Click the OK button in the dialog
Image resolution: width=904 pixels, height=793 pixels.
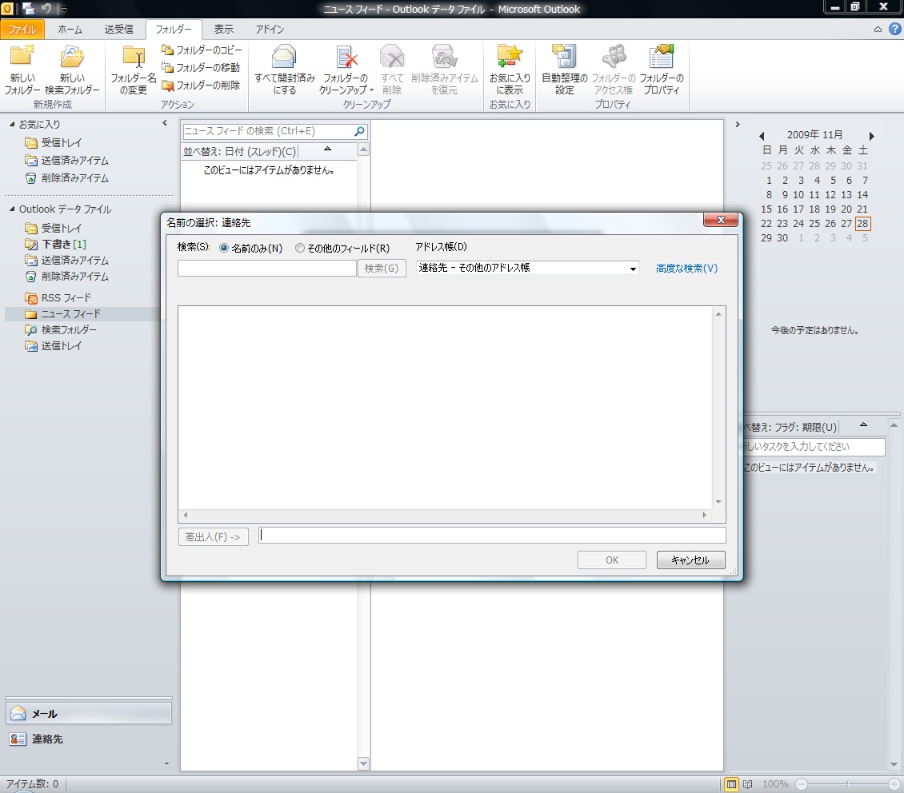coord(612,560)
